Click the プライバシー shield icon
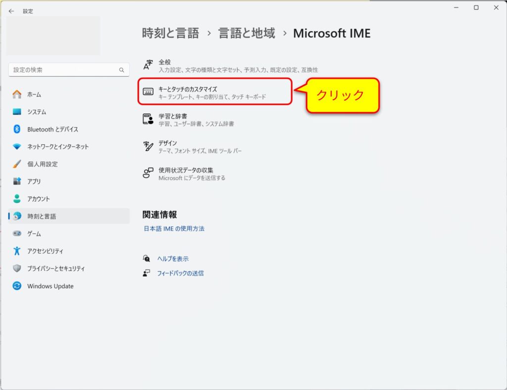This screenshot has height=390, width=507. coord(17,268)
